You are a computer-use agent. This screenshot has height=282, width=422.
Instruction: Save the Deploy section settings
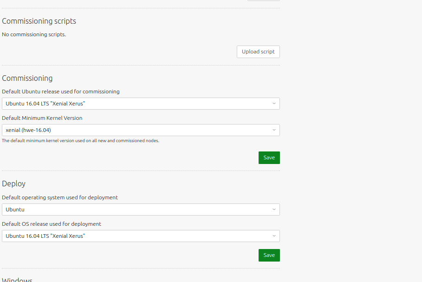coord(269,255)
